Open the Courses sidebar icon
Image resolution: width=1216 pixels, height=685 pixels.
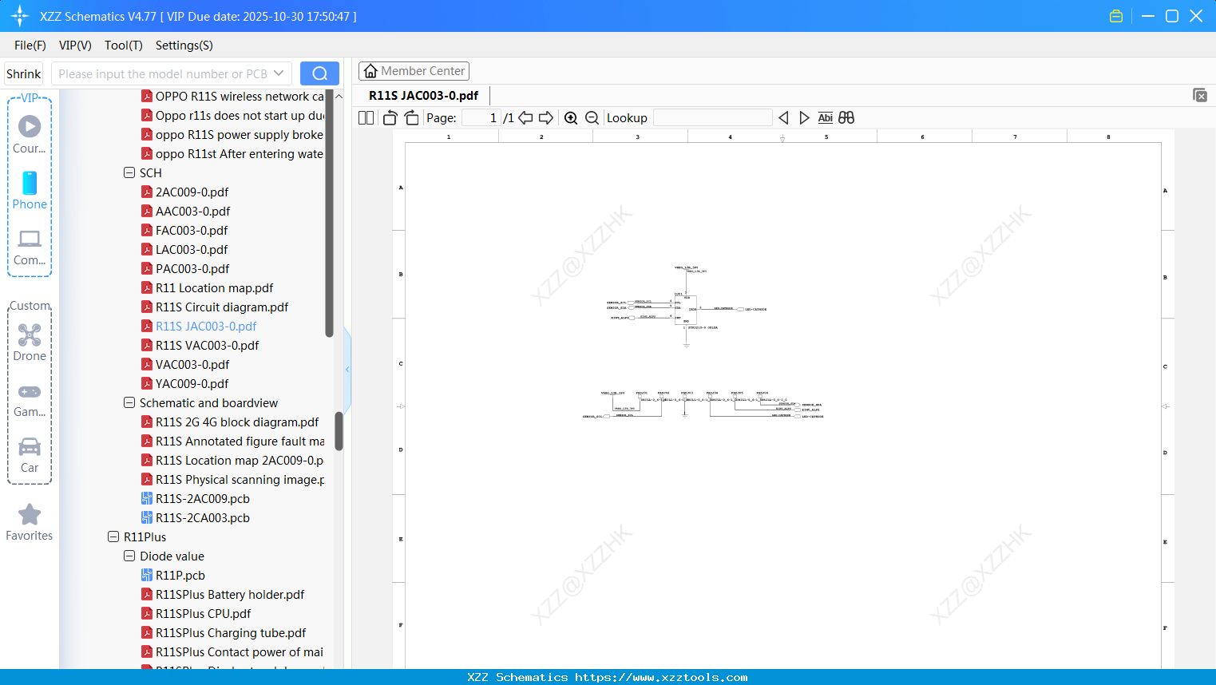tap(30, 134)
